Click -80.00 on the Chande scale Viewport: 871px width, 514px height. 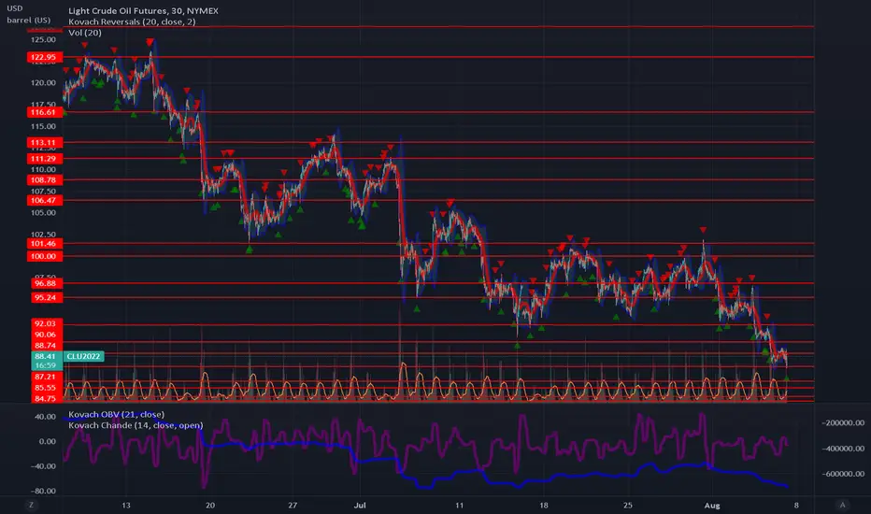(45, 491)
